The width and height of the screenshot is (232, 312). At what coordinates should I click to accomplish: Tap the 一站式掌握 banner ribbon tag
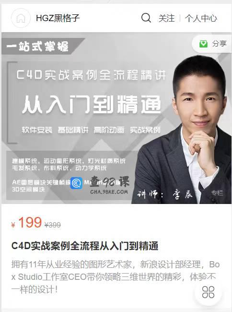37,47
